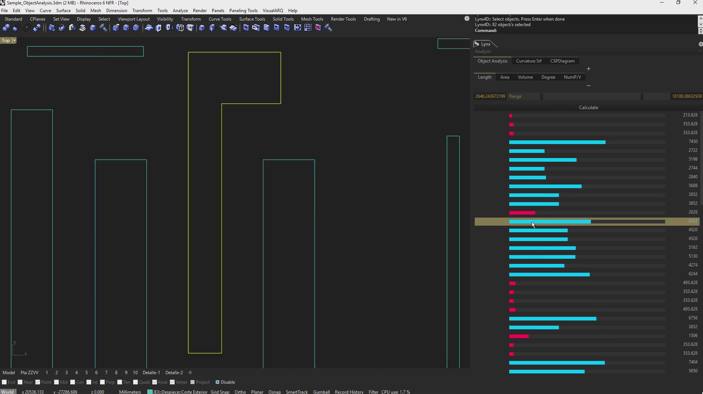Open the Top viewport dropdown arrow
Image resolution: width=703 pixels, height=394 pixels.
[x=14, y=40]
